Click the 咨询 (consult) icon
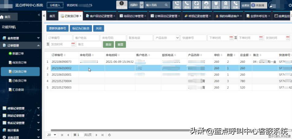Screen dimensions: 292x139 pyautogui.click(x=206, y=5)
